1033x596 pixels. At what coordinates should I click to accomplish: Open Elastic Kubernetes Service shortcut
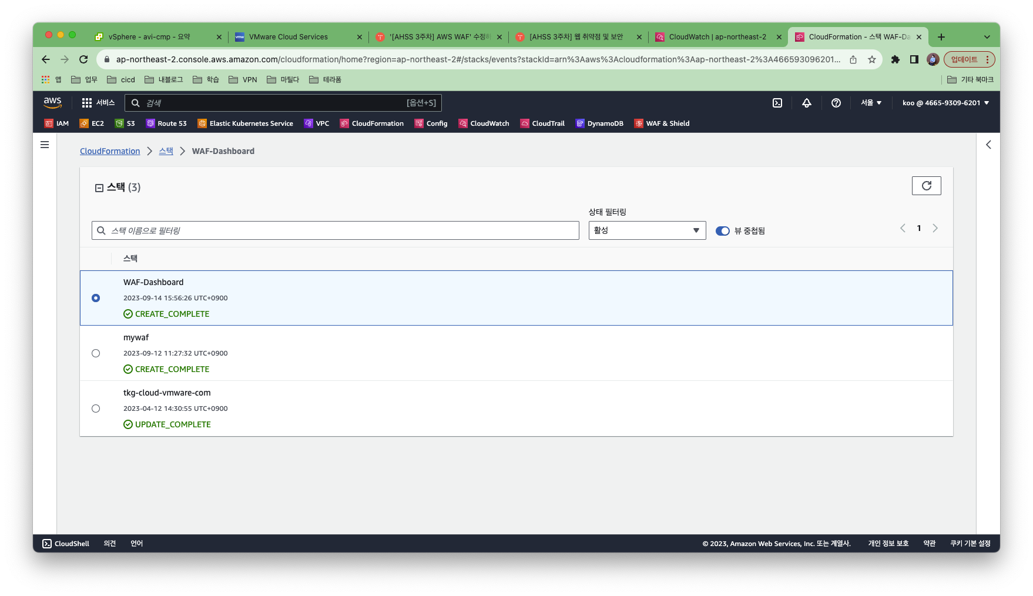click(246, 123)
